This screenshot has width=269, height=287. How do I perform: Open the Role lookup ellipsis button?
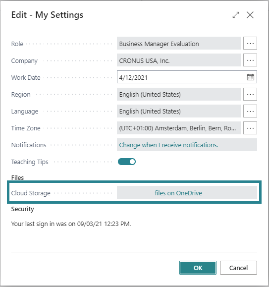coord(250,43)
